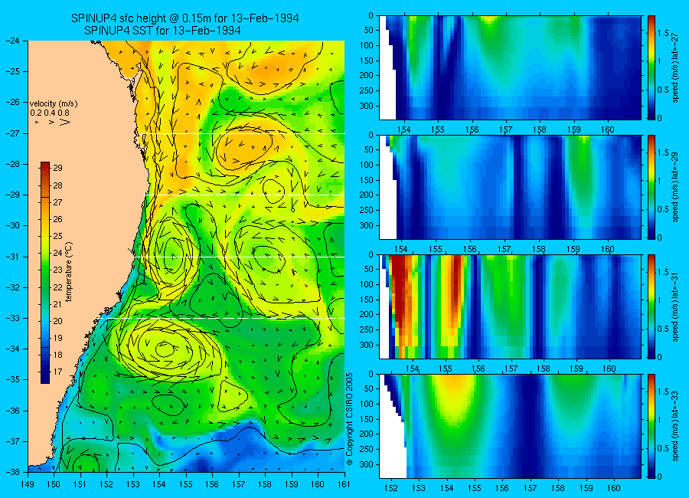Click the speed color bar for lat=-27
The height and width of the screenshot is (498, 689).
click(651, 67)
